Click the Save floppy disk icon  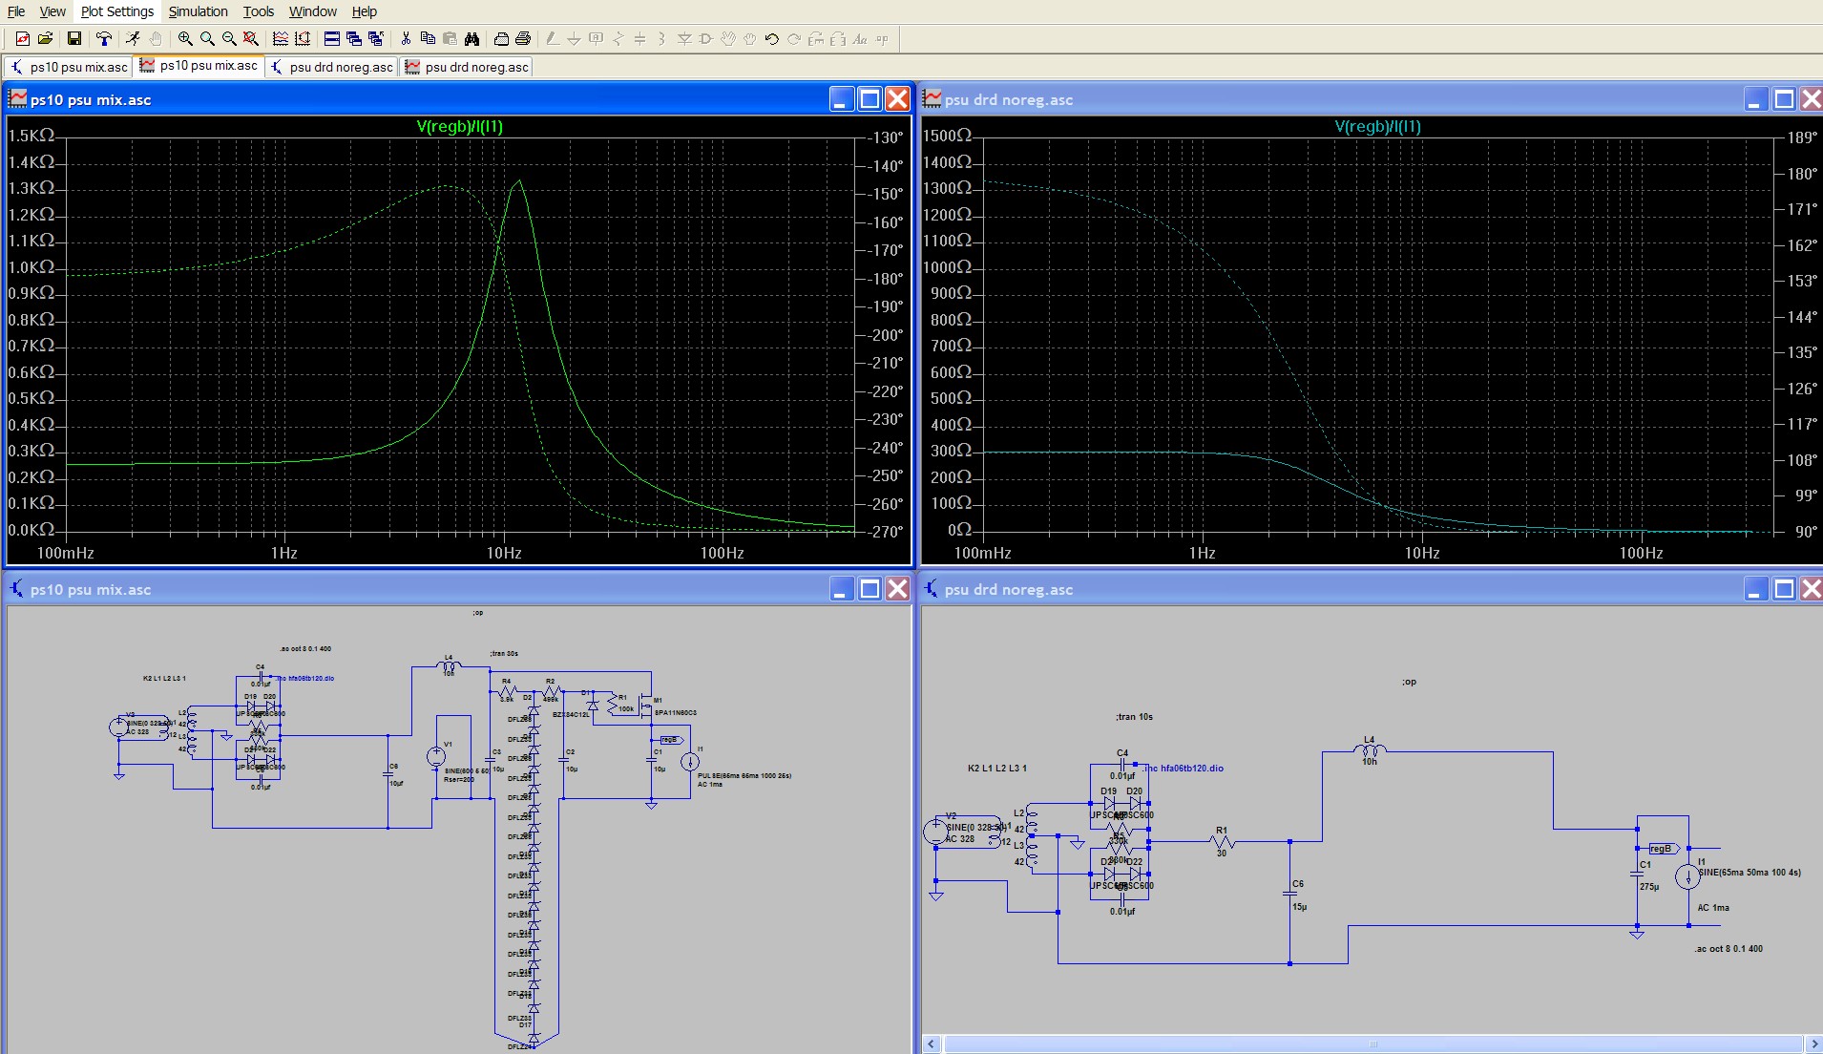74,39
